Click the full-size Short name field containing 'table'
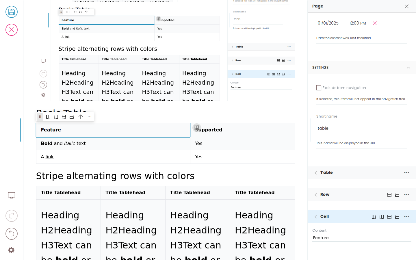The height and width of the screenshot is (260, 416). 356,129
